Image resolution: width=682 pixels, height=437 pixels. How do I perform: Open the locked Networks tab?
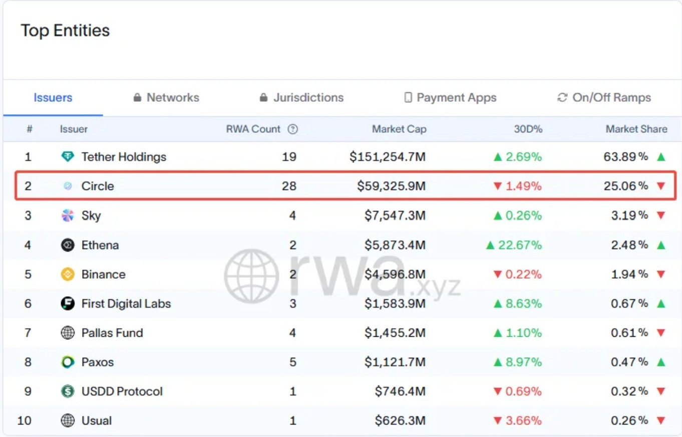click(x=166, y=98)
